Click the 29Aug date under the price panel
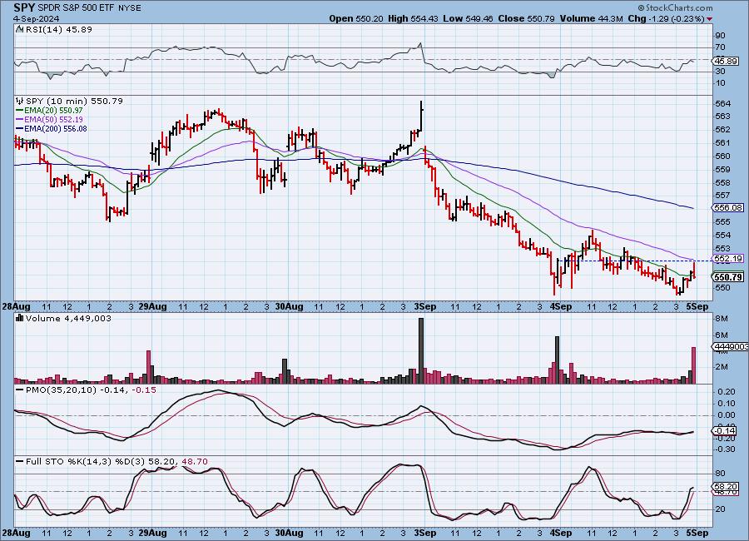The width and height of the screenshot is (749, 541). (152, 307)
